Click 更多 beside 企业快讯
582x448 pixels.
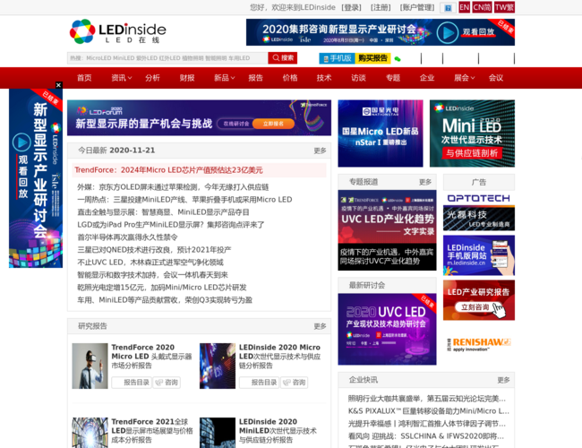click(x=504, y=380)
